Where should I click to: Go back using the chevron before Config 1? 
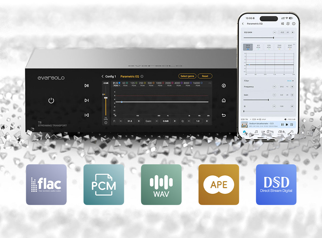[102, 76]
